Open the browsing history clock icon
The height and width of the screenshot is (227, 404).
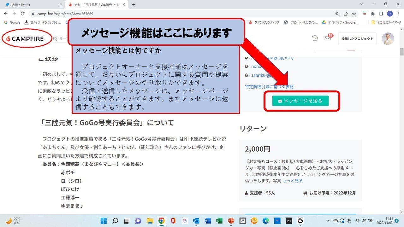coord(315,38)
